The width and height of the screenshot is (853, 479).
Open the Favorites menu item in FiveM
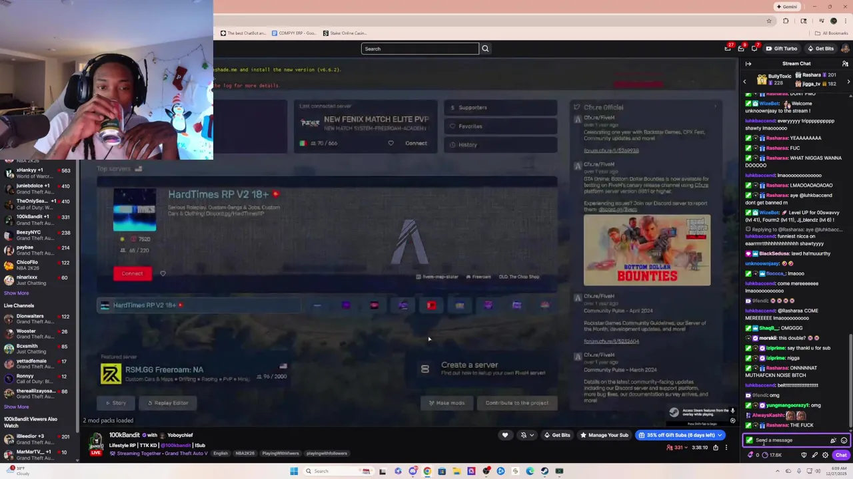500,126
